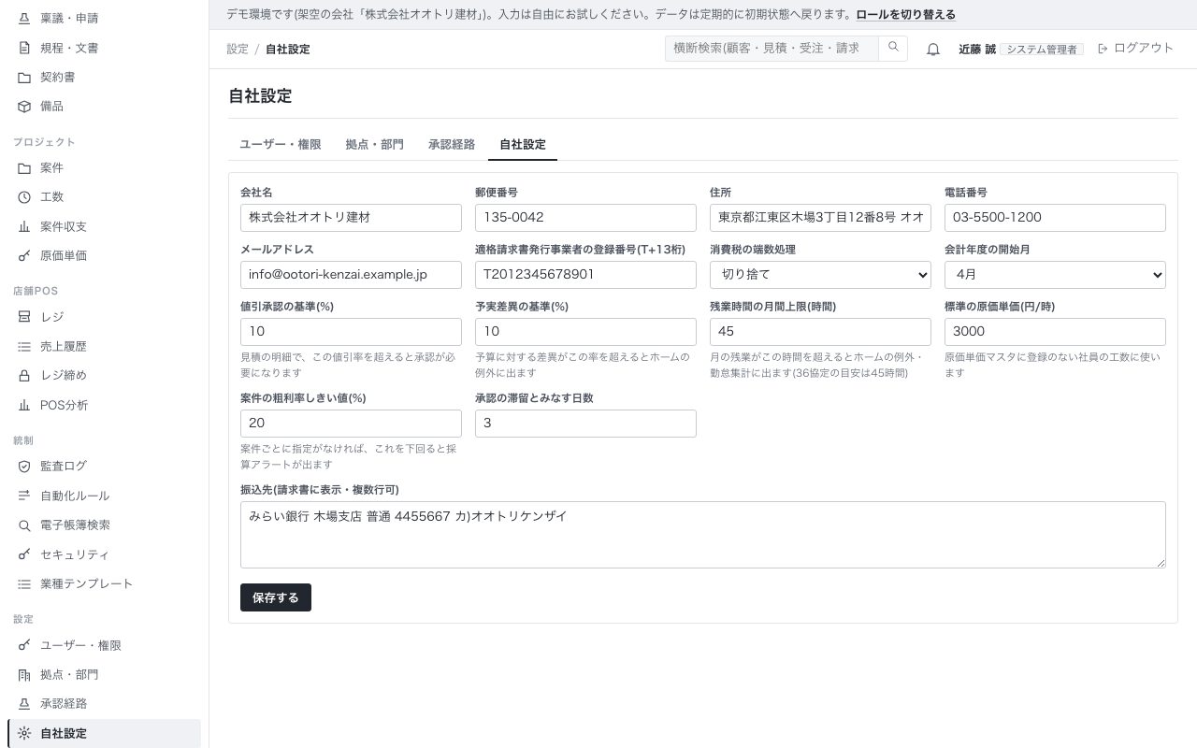The width and height of the screenshot is (1197, 748).
Task: Open 消費税の端数処理 dropdown
Action: click(x=820, y=275)
